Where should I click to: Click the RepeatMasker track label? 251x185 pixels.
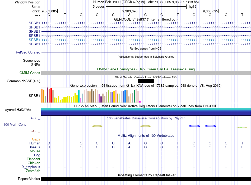pyautogui.click(x=29, y=179)
